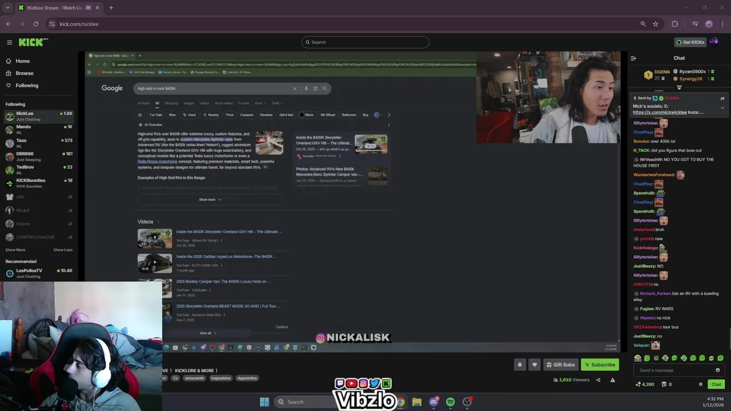Image resolution: width=731 pixels, height=411 pixels.
Task: Focus the Kick search box
Action: (365, 42)
